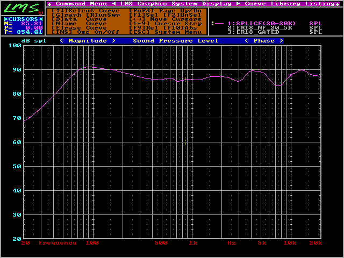Select curve 1:SPLICE(20-20K) in library
344x258 pixels.
(x=262, y=23)
